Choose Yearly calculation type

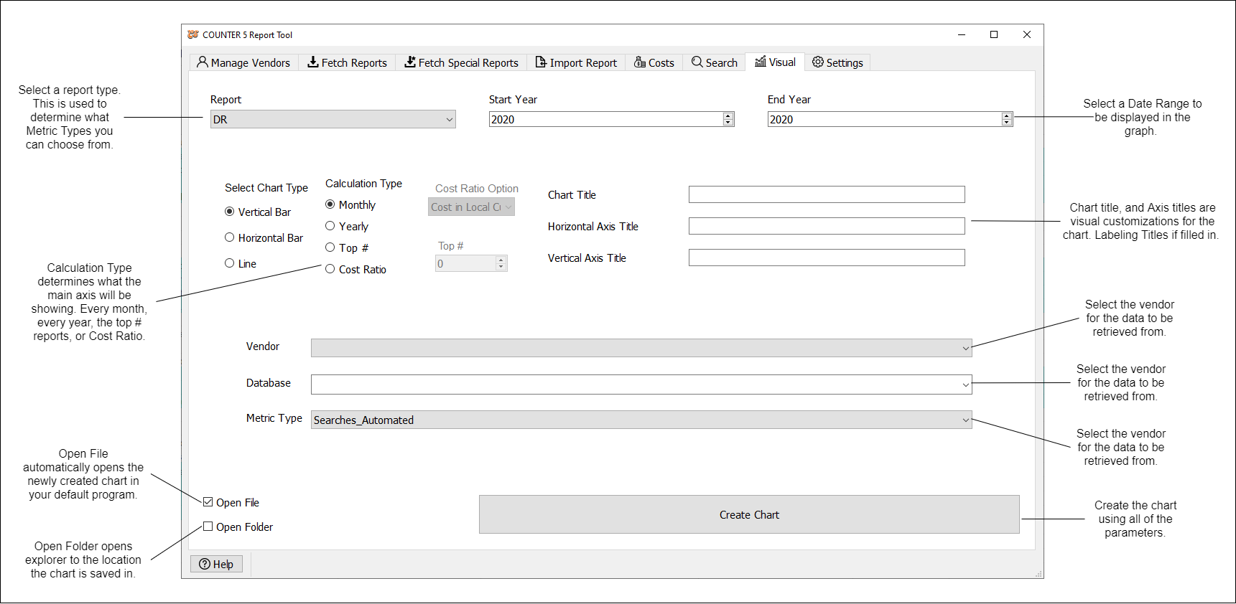point(330,226)
